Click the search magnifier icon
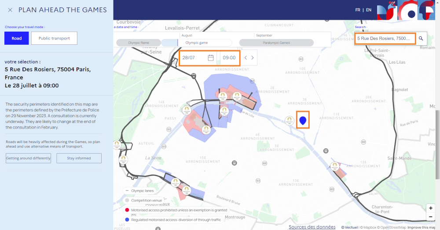Screen dimensions: 440x230 click(x=421, y=38)
